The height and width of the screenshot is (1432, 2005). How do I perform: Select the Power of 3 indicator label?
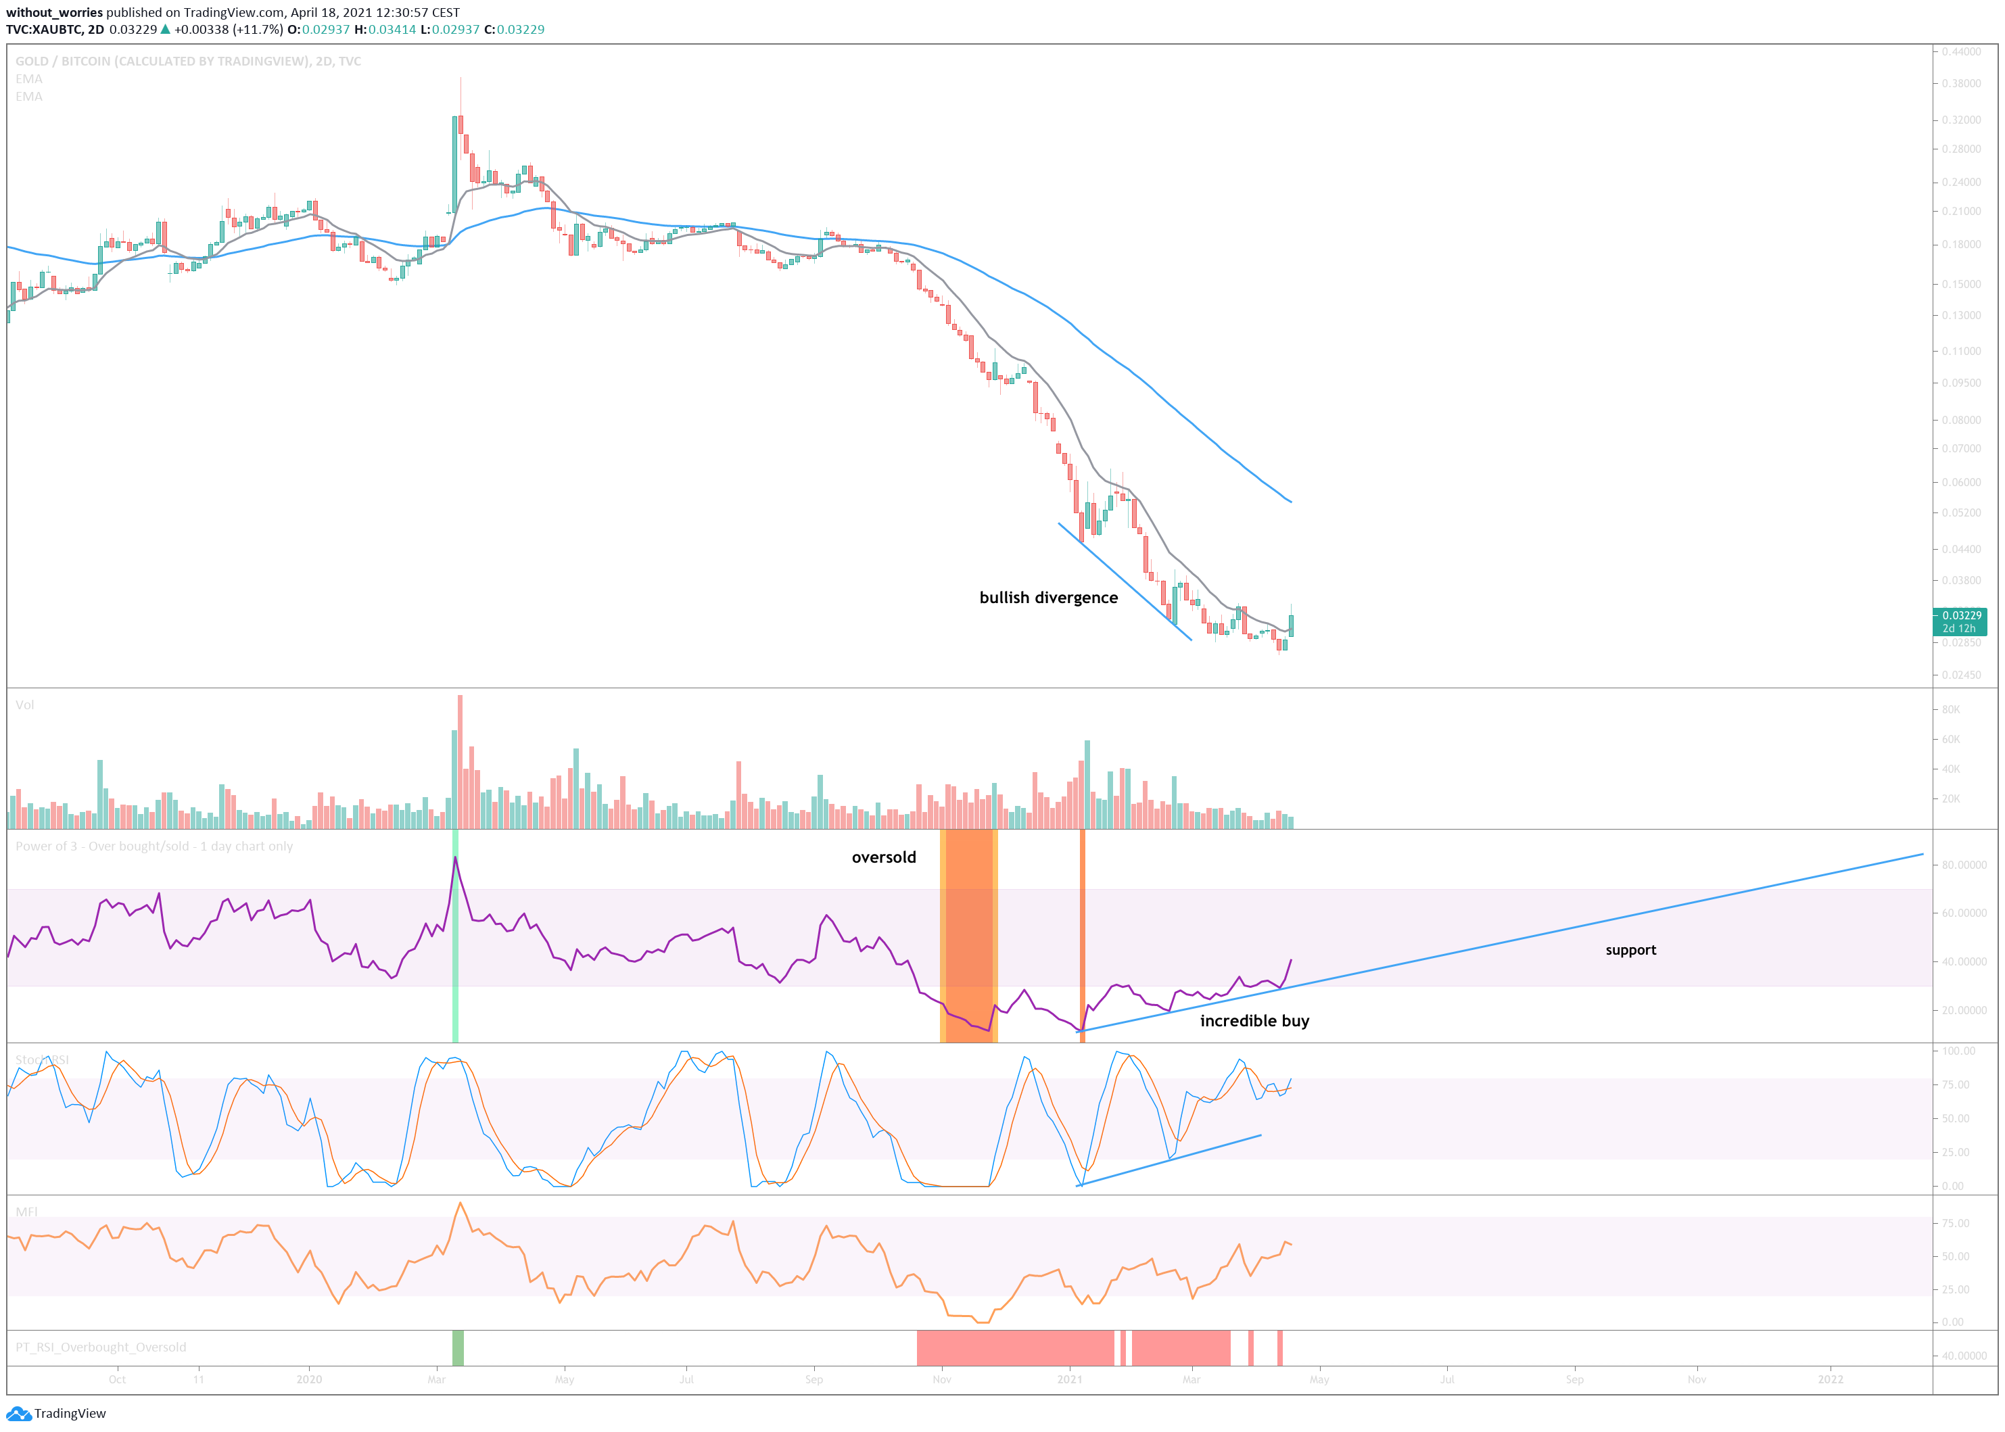[x=154, y=846]
